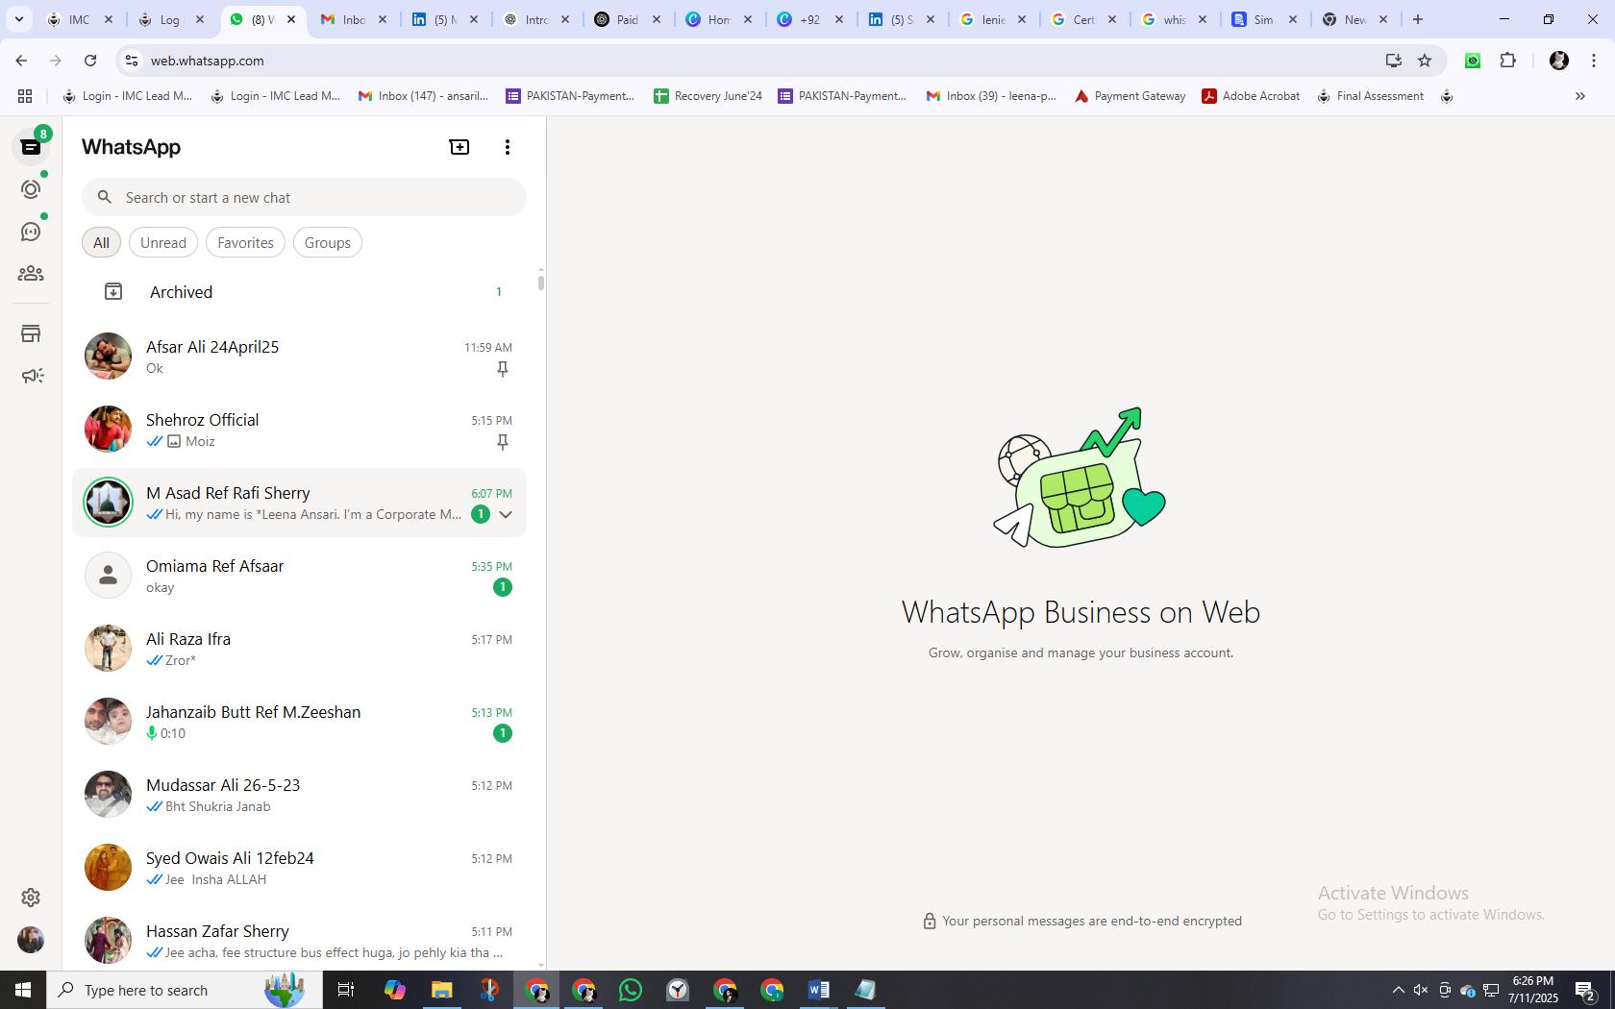Open Windows Start menu
The width and height of the screenshot is (1615, 1009).
[x=23, y=990]
